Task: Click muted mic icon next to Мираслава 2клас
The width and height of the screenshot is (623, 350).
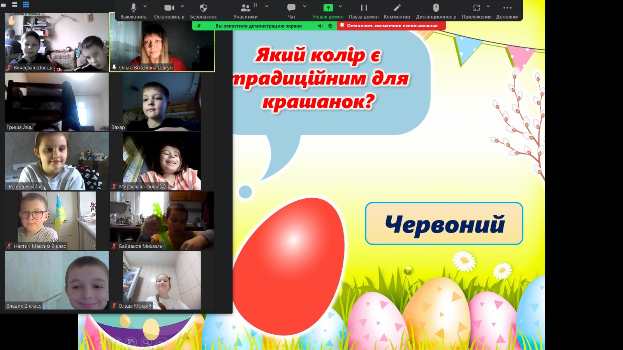Action: pyautogui.click(x=114, y=187)
